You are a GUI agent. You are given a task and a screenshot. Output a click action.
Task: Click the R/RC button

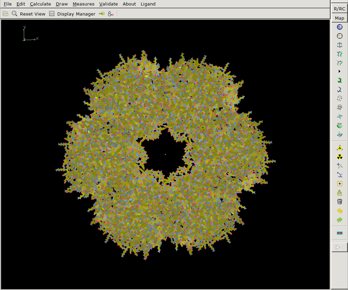339,9
